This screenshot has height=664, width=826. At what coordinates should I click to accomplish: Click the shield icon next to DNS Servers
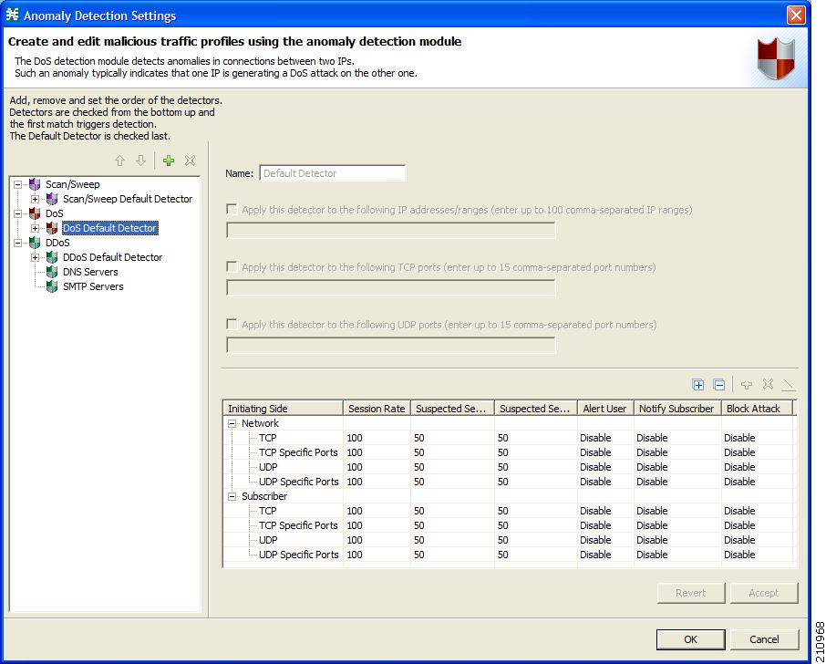tap(52, 272)
